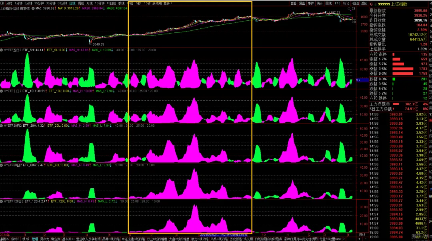The width and height of the screenshot is (432, 241).
Task: Select the 5秒 period
Action: (x=138, y=3)
